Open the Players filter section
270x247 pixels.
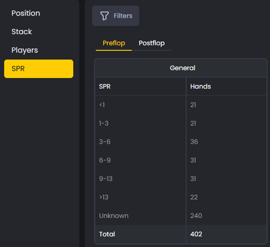click(x=25, y=50)
